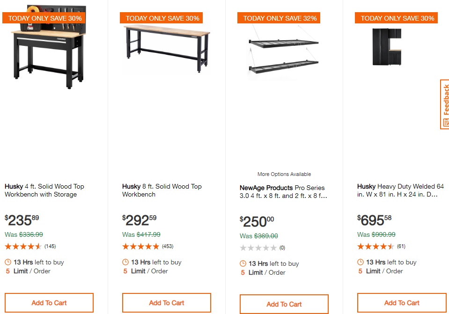Add Husky Heavy Duty cabinet to cart
This screenshot has width=449, height=314.
pyautogui.click(x=402, y=303)
